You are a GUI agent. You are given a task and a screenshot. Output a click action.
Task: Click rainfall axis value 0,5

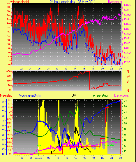click(x=9, y=135)
